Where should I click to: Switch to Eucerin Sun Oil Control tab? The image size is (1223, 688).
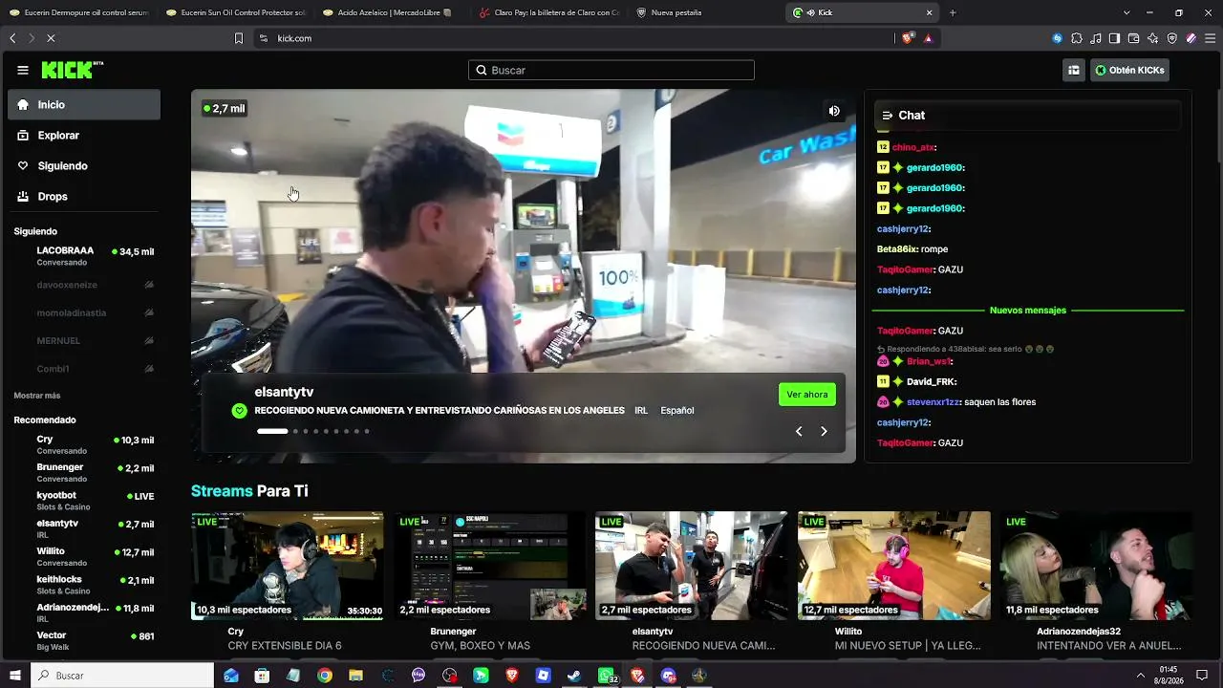coord(235,12)
